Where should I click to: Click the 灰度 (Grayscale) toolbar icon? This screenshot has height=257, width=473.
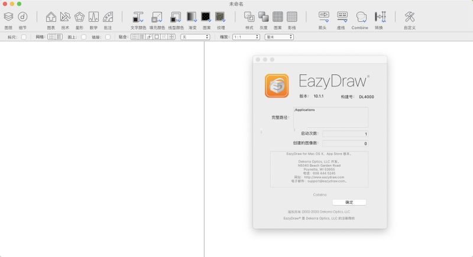pyautogui.click(x=263, y=17)
